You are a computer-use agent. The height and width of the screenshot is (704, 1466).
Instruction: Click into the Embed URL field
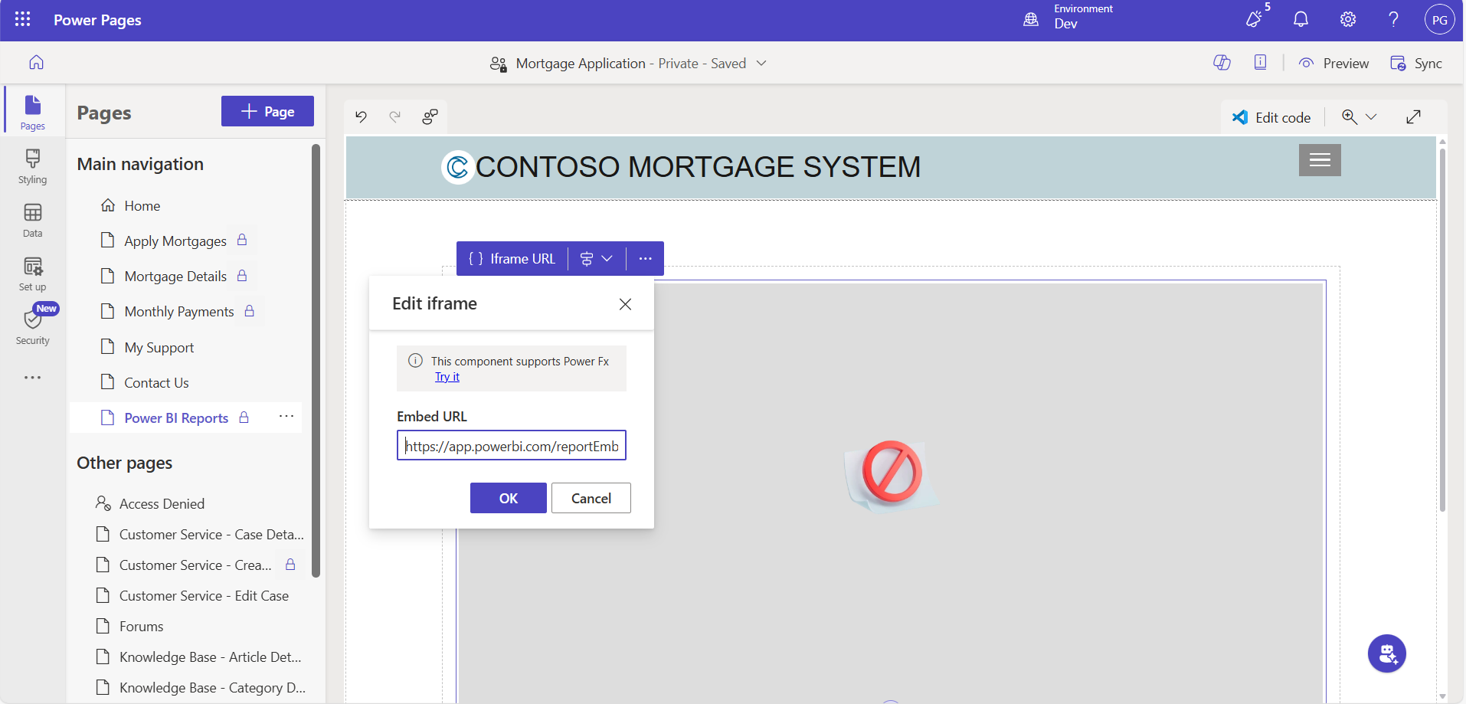click(511, 446)
